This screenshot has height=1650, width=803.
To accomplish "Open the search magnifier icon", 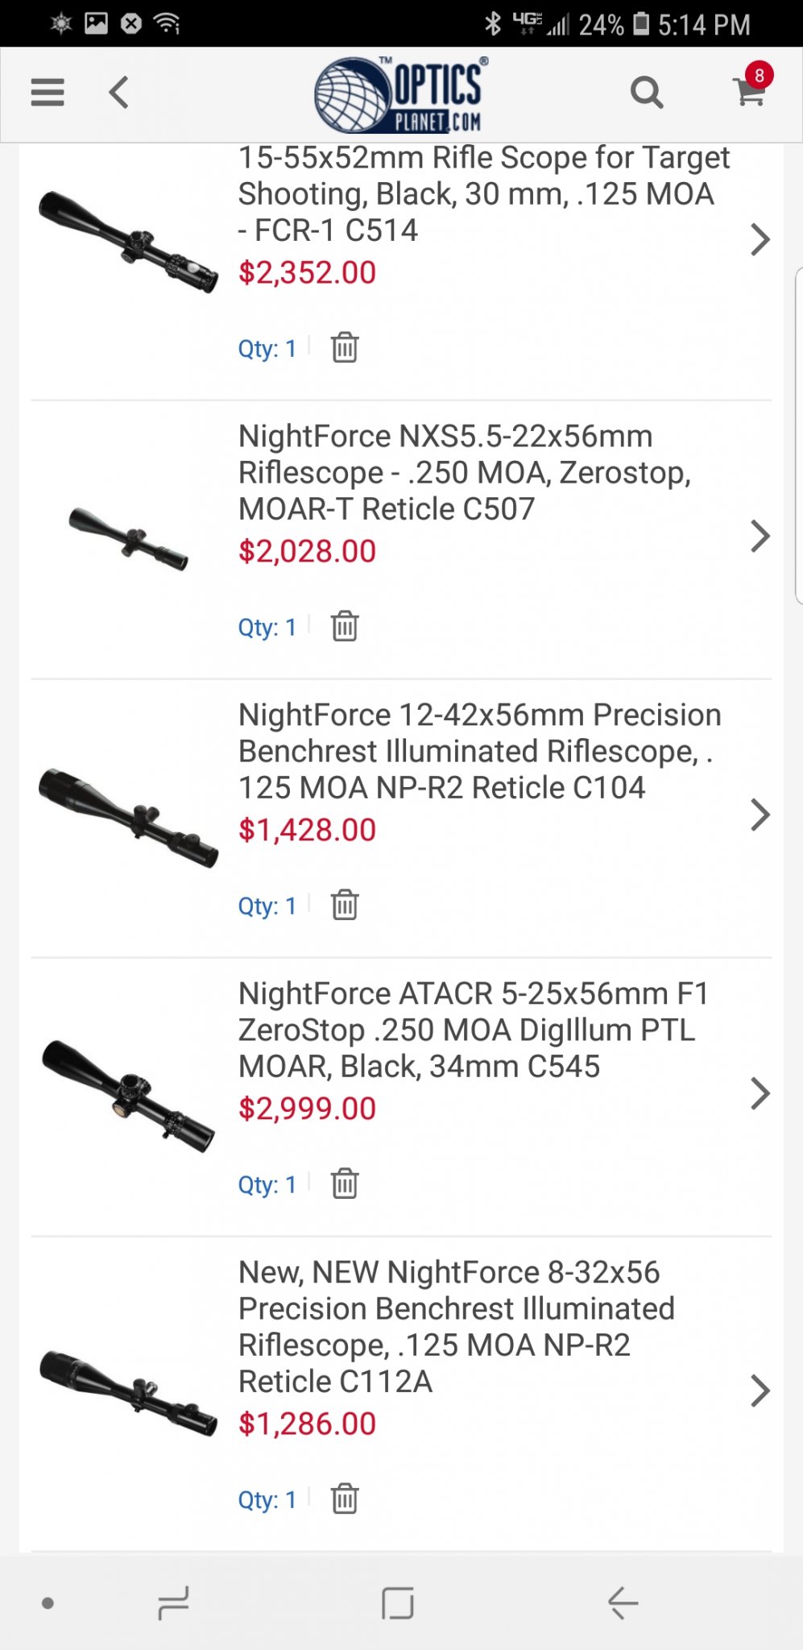I will [x=646, y=93].
